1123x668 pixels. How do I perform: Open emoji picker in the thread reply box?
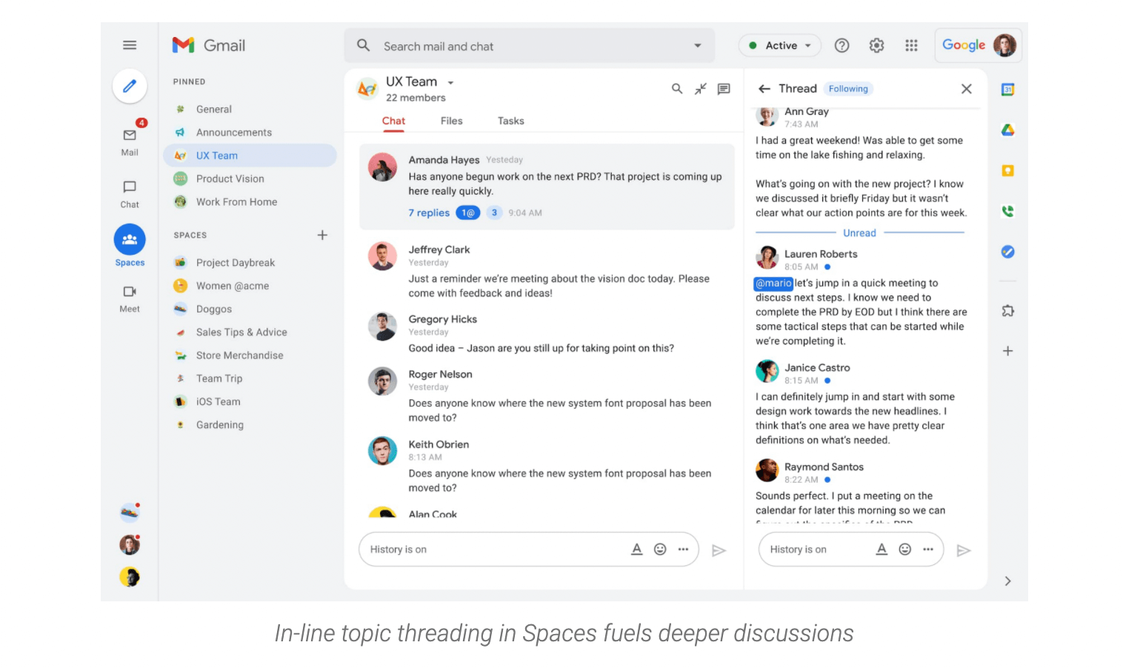point(904,550)
